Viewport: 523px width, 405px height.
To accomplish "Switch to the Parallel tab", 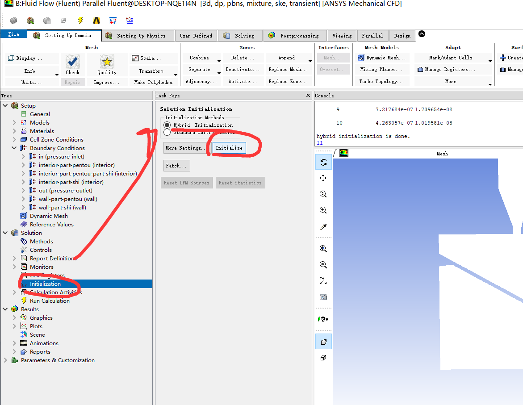I will click(x=372, y=36).
